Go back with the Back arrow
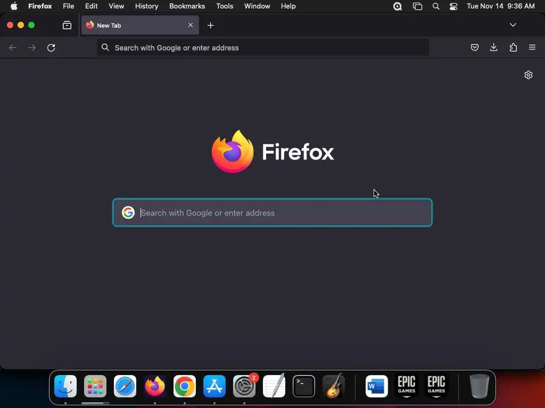 (13, 47)
